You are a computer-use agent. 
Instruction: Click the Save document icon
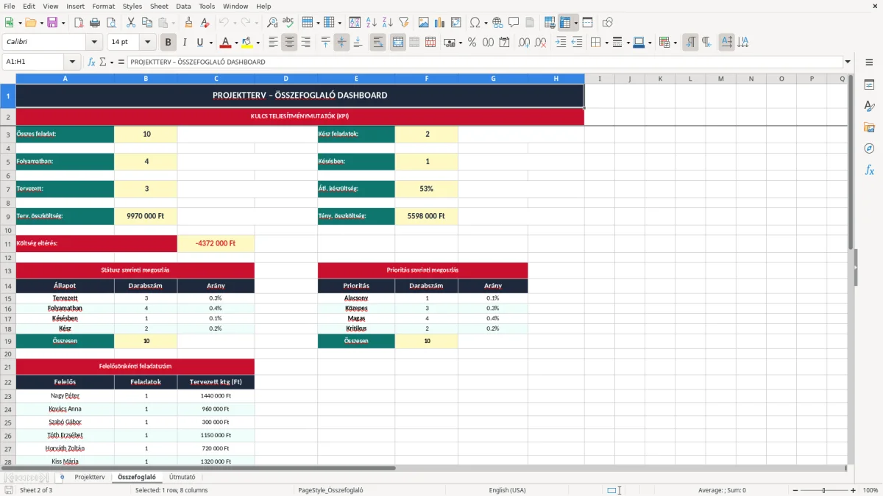pos(52,23)
